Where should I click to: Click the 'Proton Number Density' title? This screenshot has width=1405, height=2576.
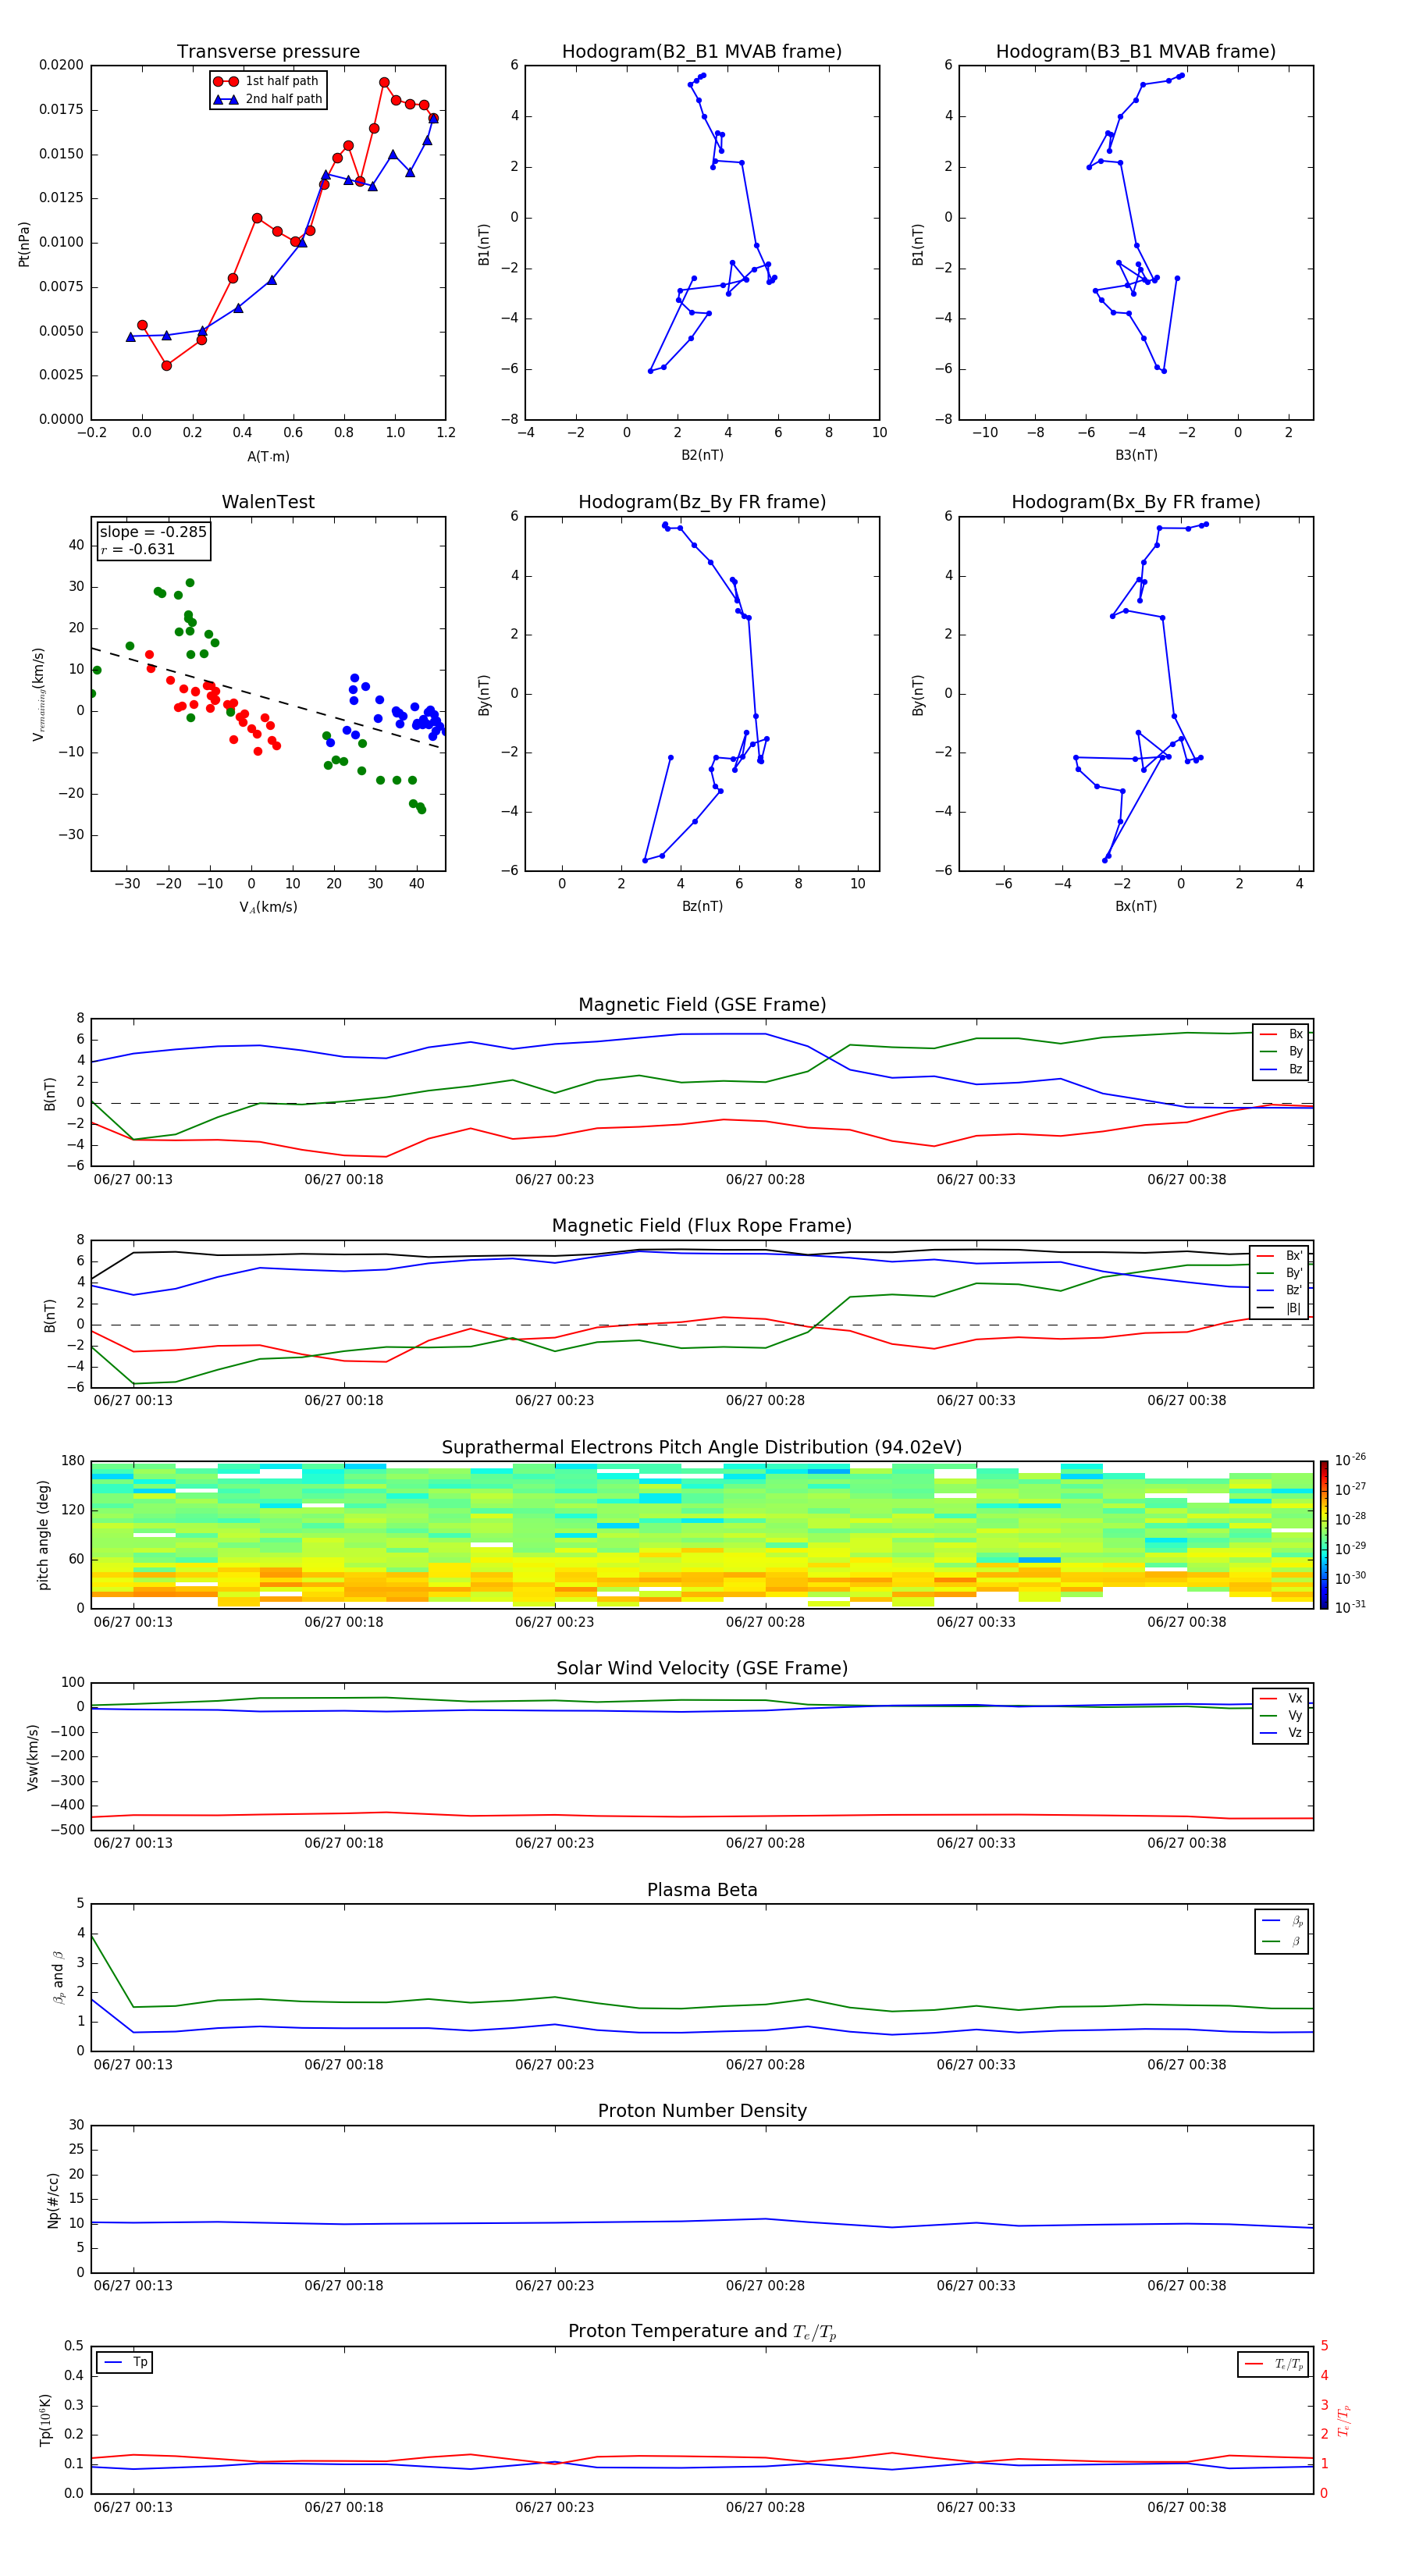tap(702, 2111)
